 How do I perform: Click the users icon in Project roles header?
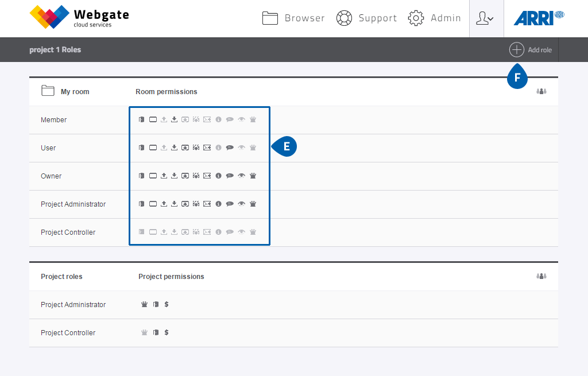pyautogui.click(x=541, y=276)
